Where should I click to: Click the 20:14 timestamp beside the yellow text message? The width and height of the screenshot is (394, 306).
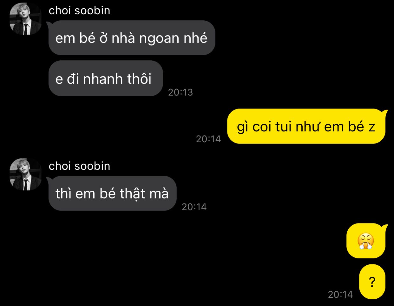click(208, 139)
